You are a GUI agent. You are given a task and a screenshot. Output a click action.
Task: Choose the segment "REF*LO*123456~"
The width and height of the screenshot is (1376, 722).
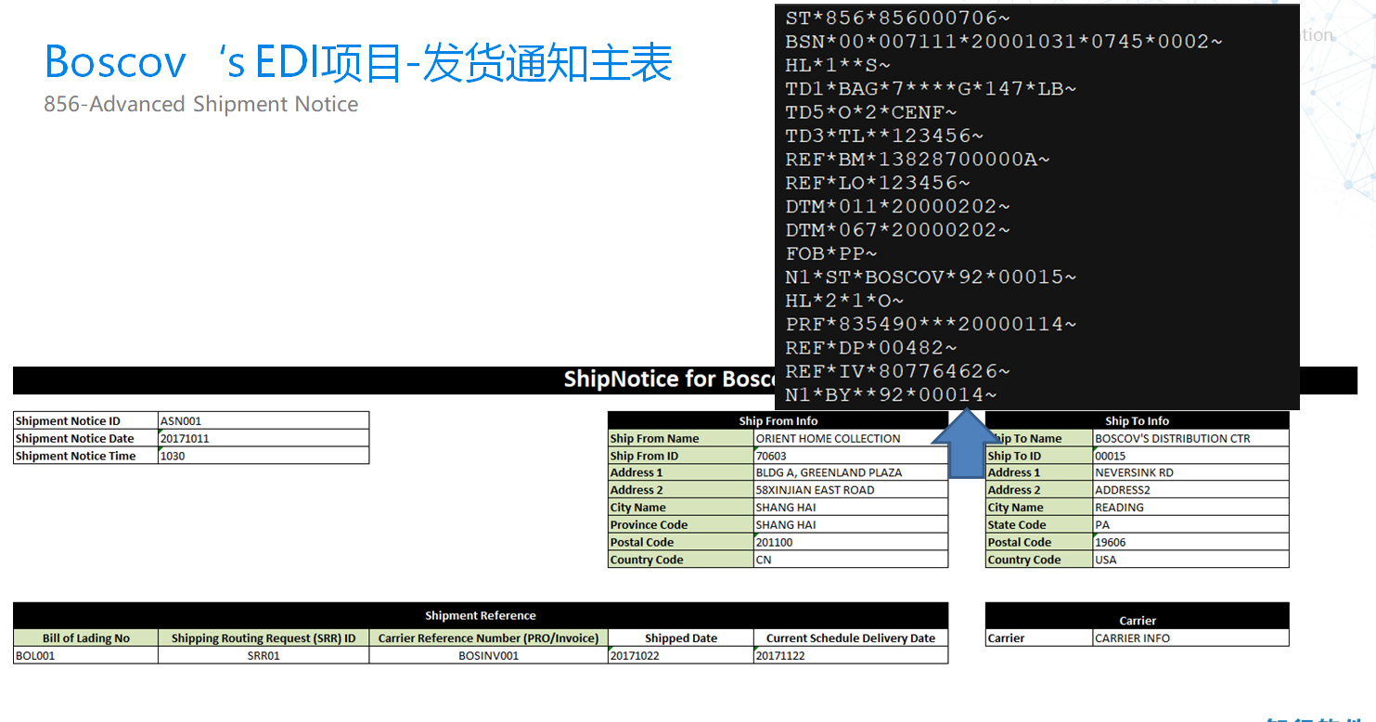(878, 183)
